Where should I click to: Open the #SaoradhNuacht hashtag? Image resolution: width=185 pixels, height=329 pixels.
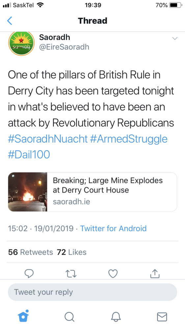(x=48, y=139)
